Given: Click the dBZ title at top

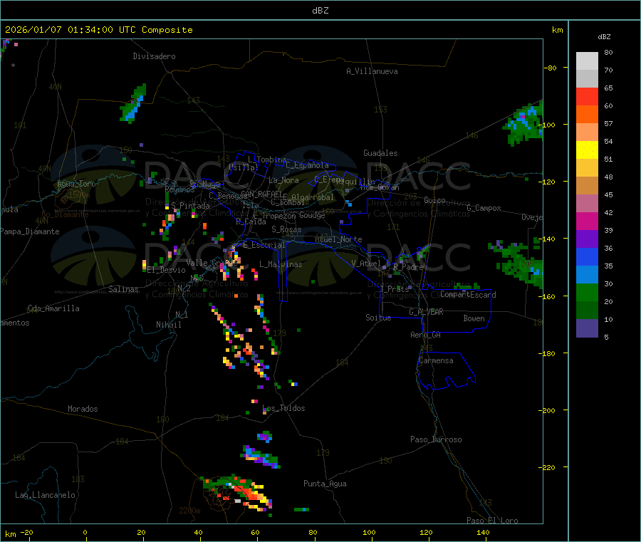Looking at the screenshot, I should coord(320,11).
